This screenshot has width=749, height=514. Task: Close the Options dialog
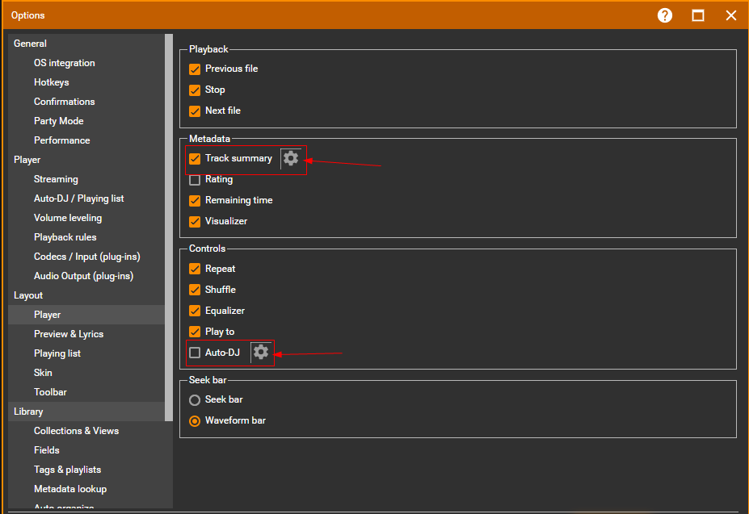[731, 15]
